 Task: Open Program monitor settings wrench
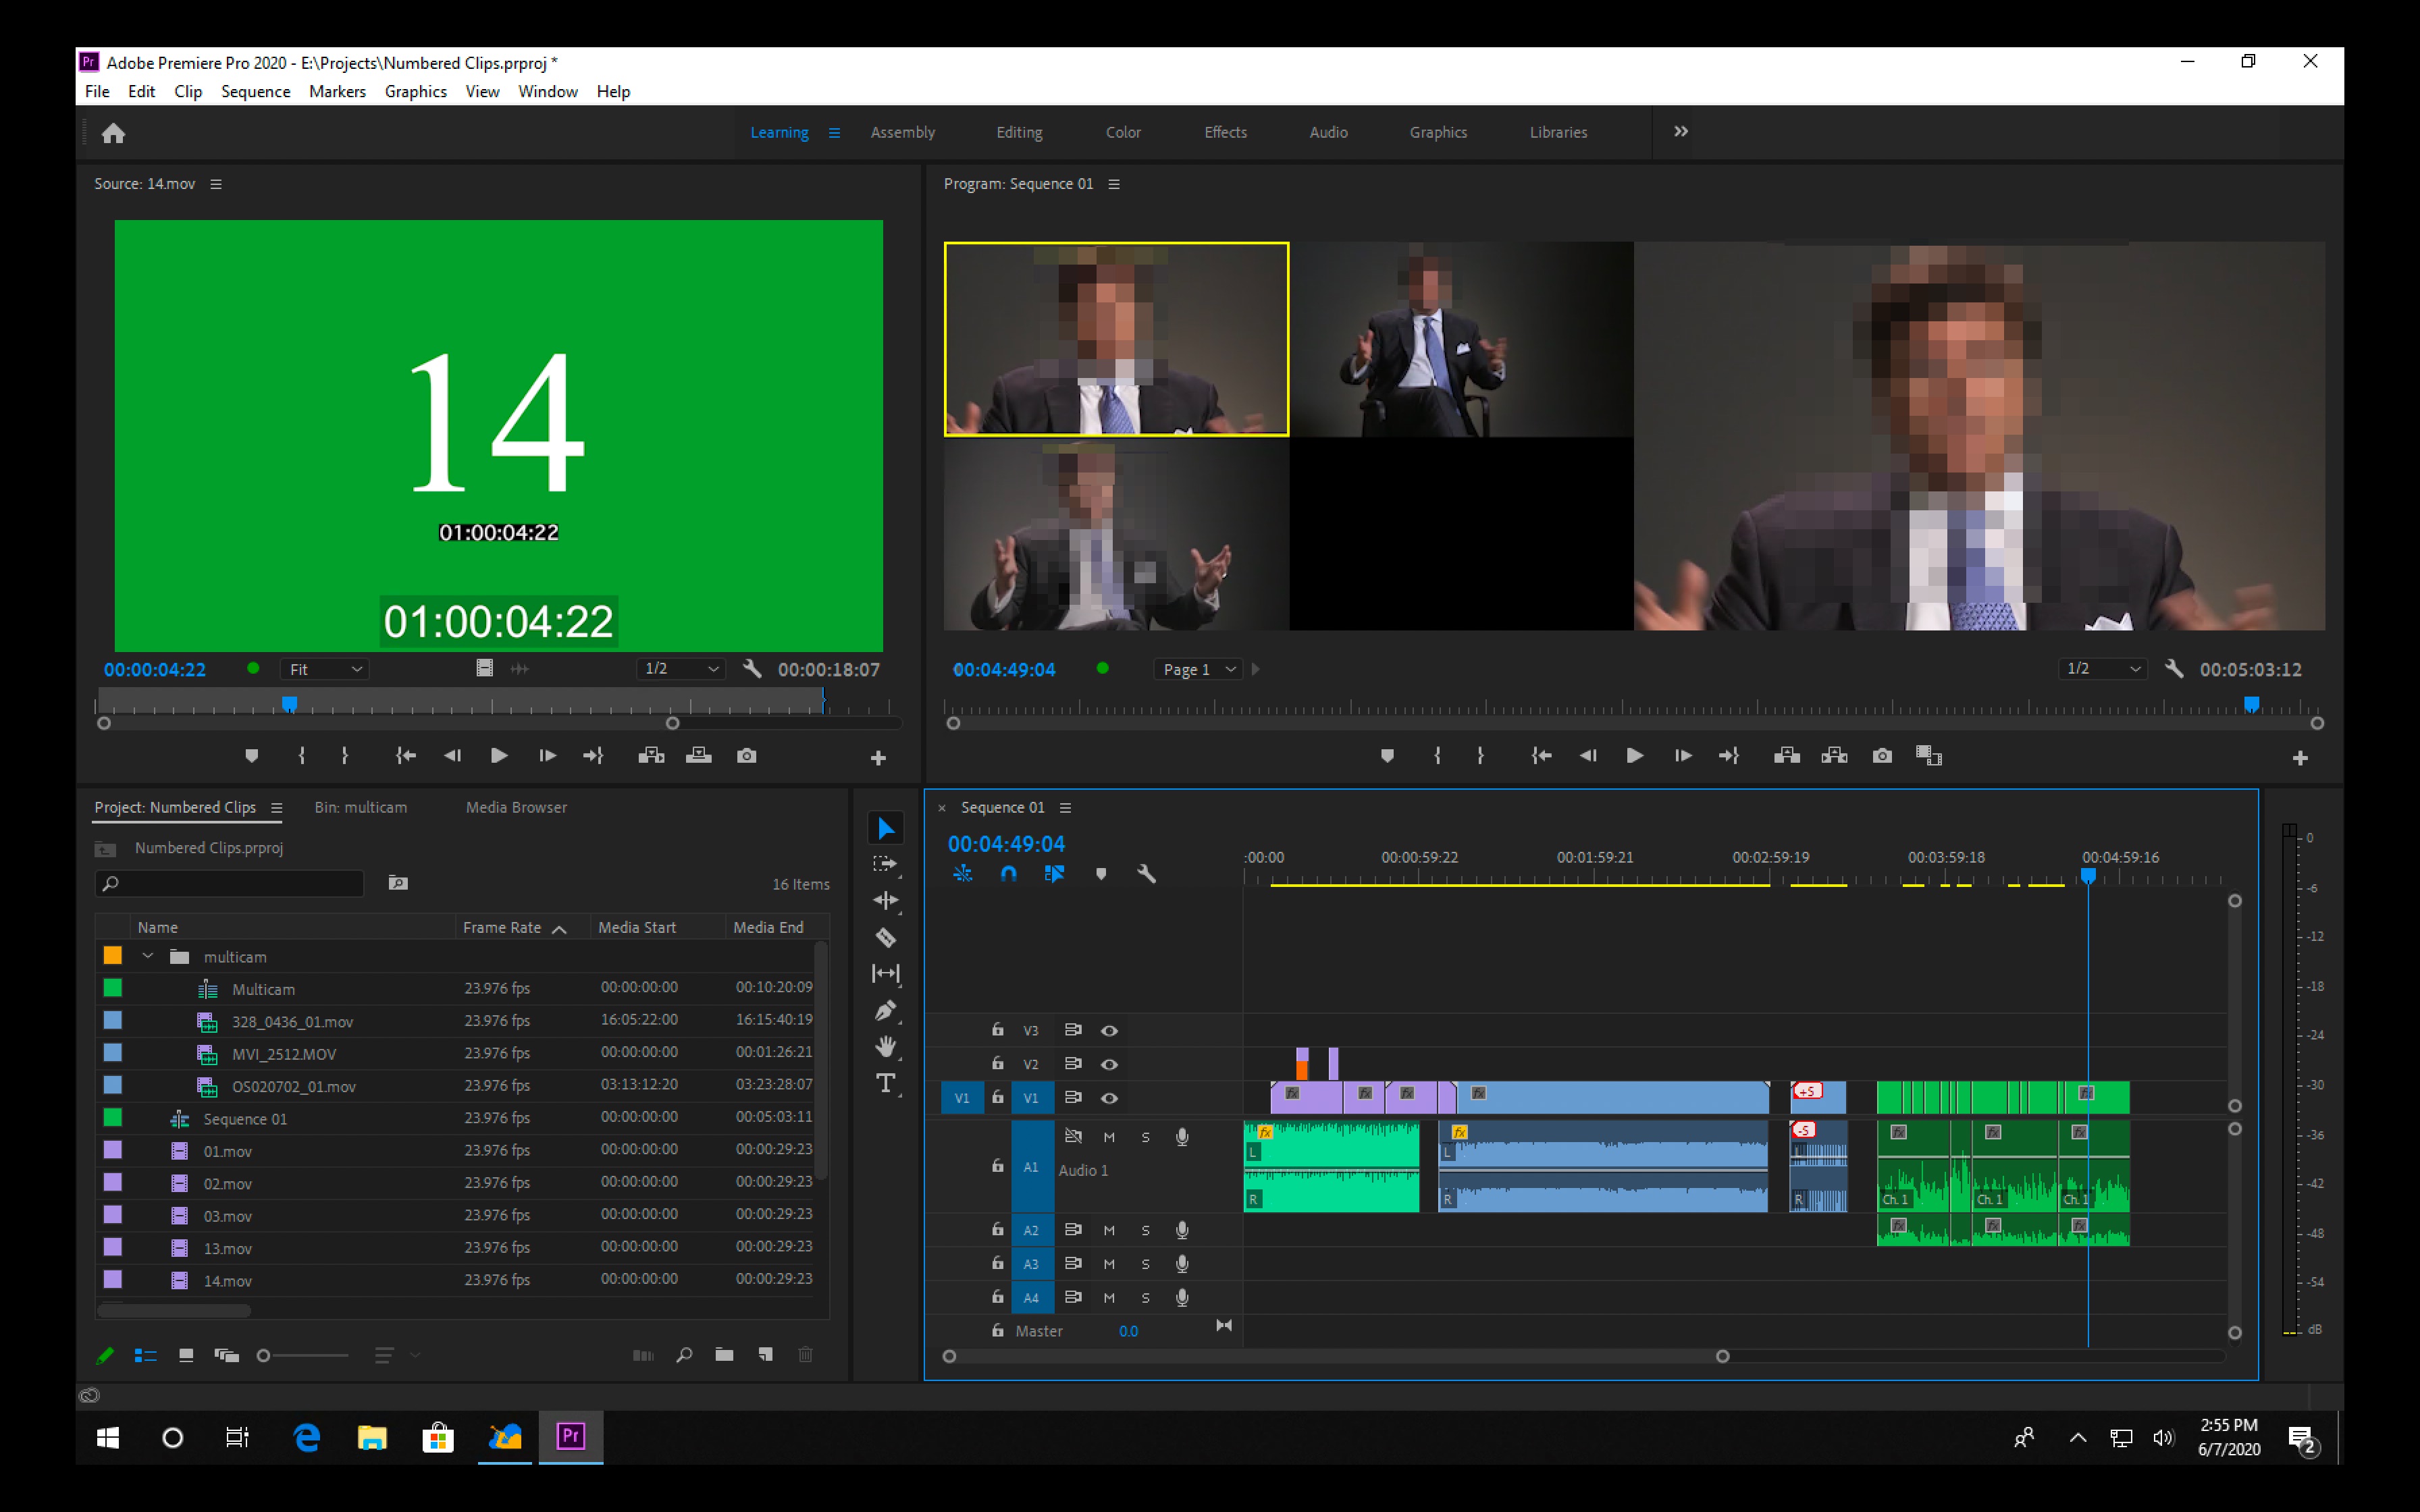(x=2174, y=669)
